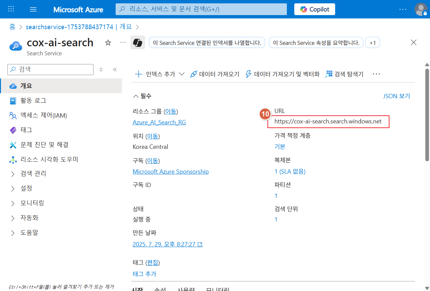
Task: Open the portal hamburger menu
Action: point(33,9)
